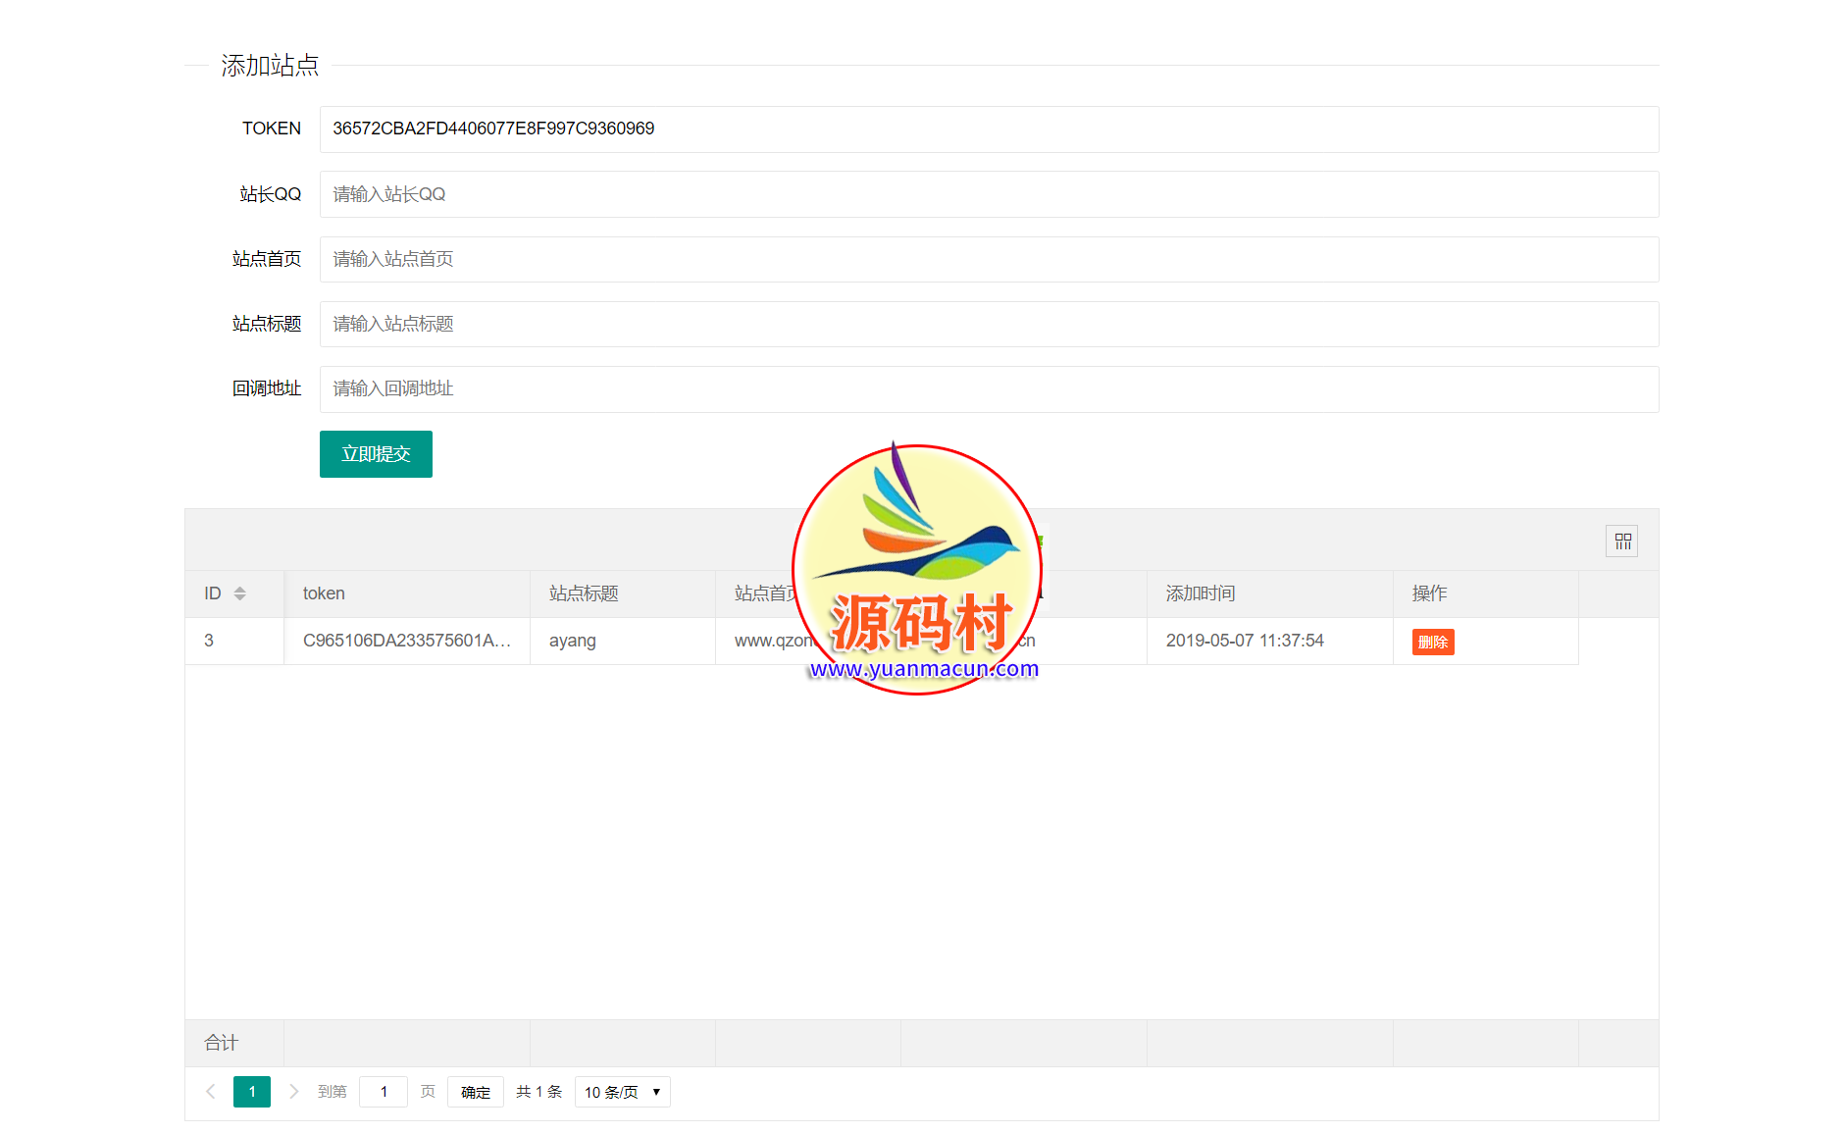Viewport: 1844px width, 1134px height.
Task: Sort table by ID column arrows
Action: click(239, 593)
